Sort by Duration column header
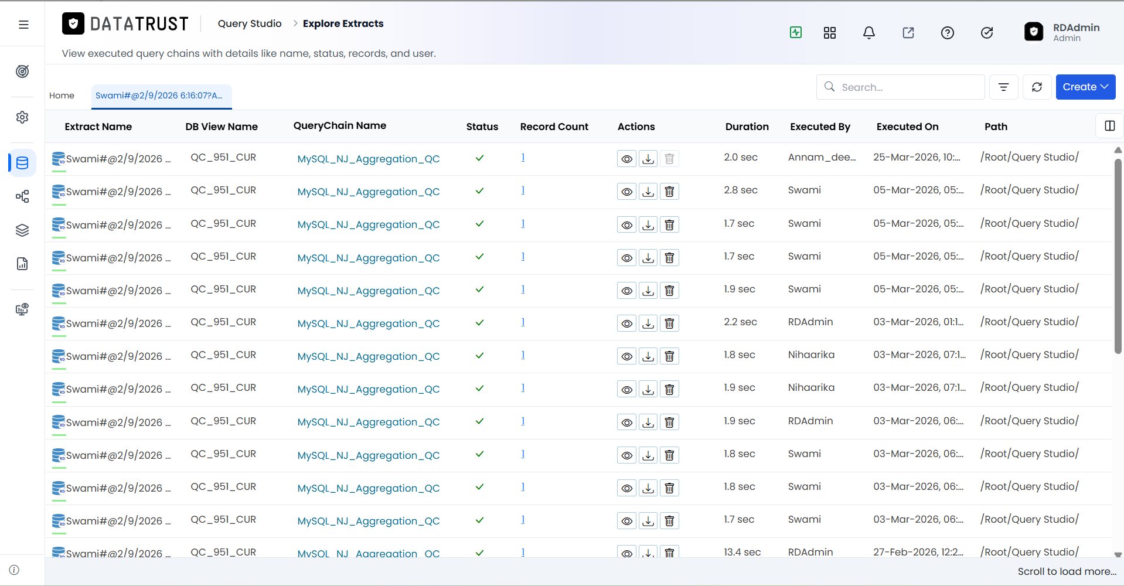The image size is (1124, 586). (x=747, y=127)
